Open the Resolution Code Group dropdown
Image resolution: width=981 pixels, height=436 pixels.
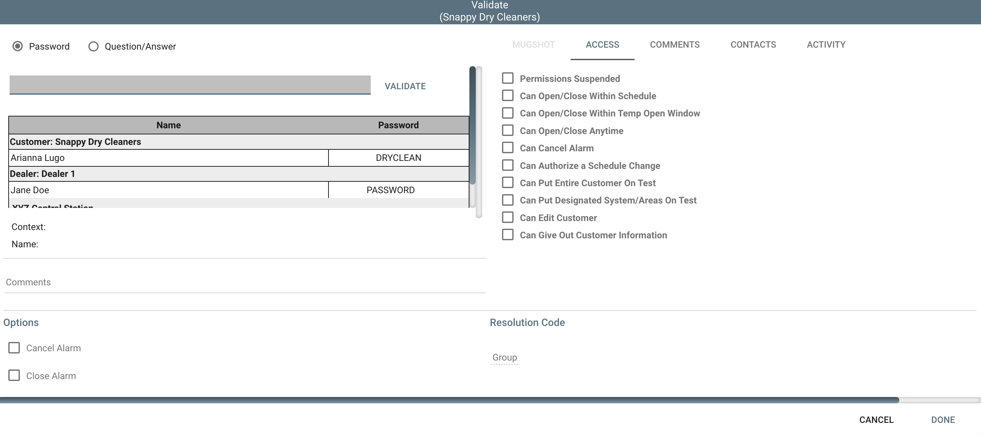click(x=504, y=358)
